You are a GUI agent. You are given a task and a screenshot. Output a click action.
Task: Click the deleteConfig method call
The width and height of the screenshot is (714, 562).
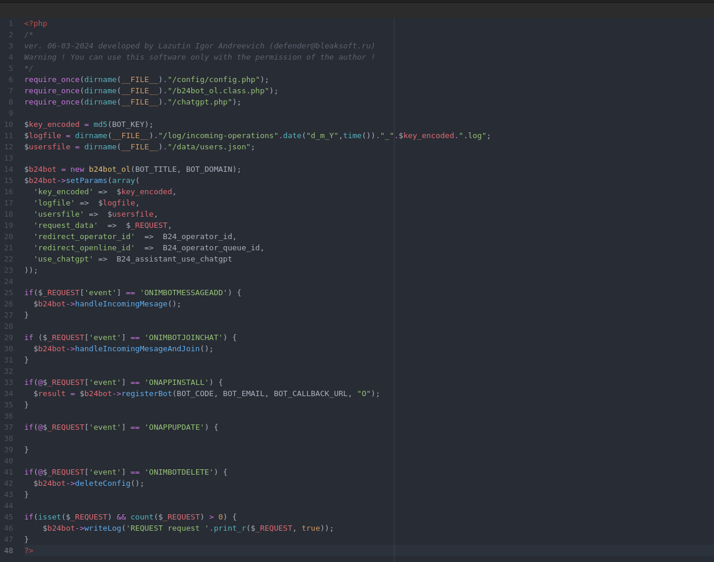[x=102, y=483]
